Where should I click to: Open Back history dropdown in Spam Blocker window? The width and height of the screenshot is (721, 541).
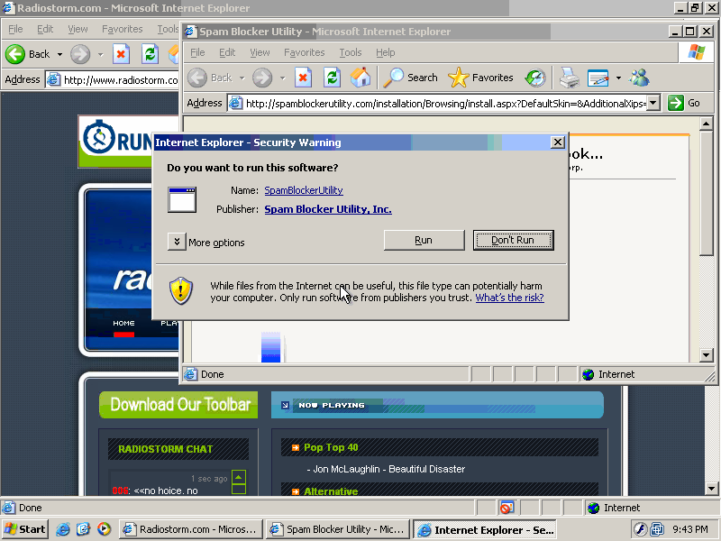click(242, 78)
